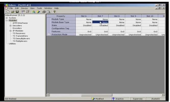
Task: Expand the Protection Mode property row
Action: coord(49,34)
